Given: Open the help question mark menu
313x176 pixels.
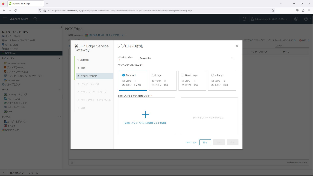Looking at the screenshot, I should 307,19.
